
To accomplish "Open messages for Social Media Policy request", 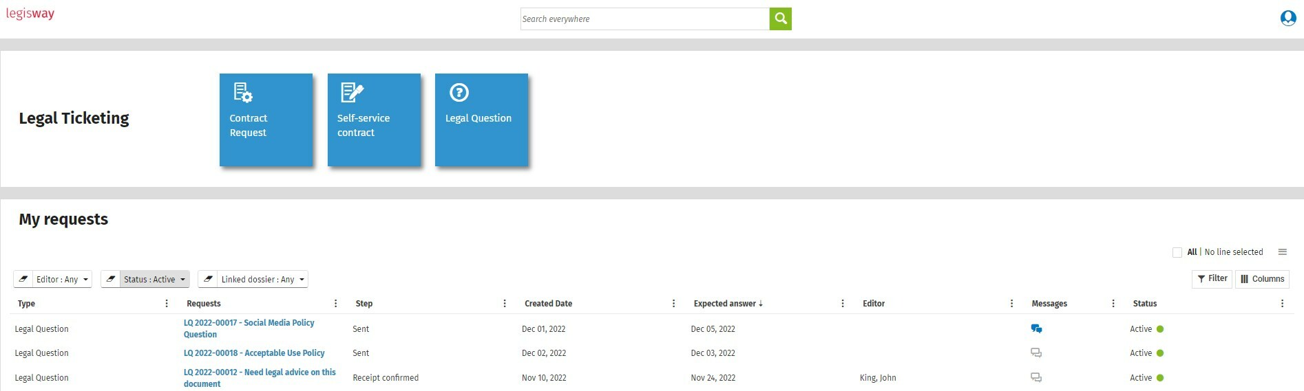I will tap(1035, 329).
